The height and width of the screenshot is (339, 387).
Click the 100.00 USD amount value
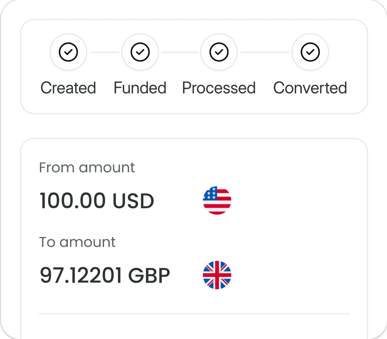[97, 201]
